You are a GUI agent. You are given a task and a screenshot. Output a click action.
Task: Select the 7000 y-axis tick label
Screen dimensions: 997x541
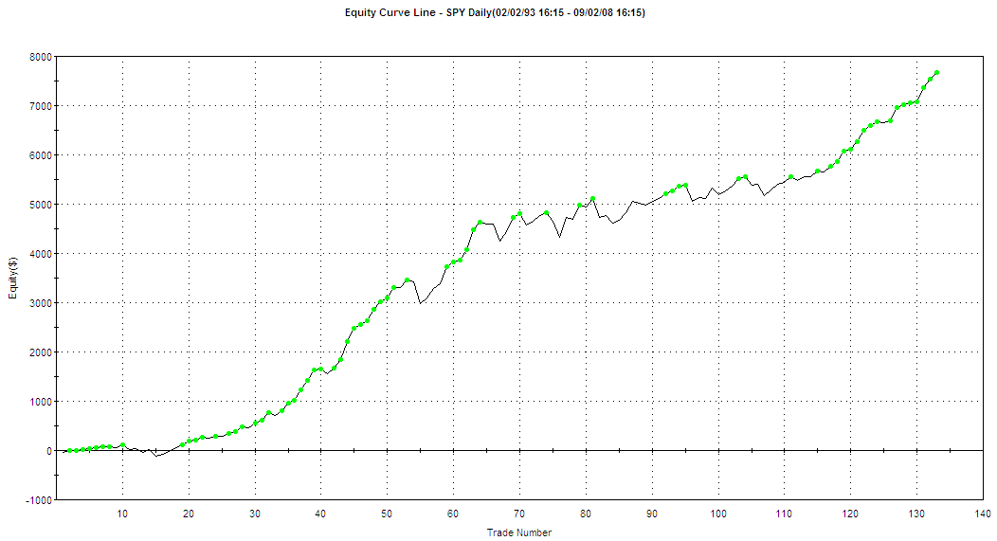[x=41, y=106]
